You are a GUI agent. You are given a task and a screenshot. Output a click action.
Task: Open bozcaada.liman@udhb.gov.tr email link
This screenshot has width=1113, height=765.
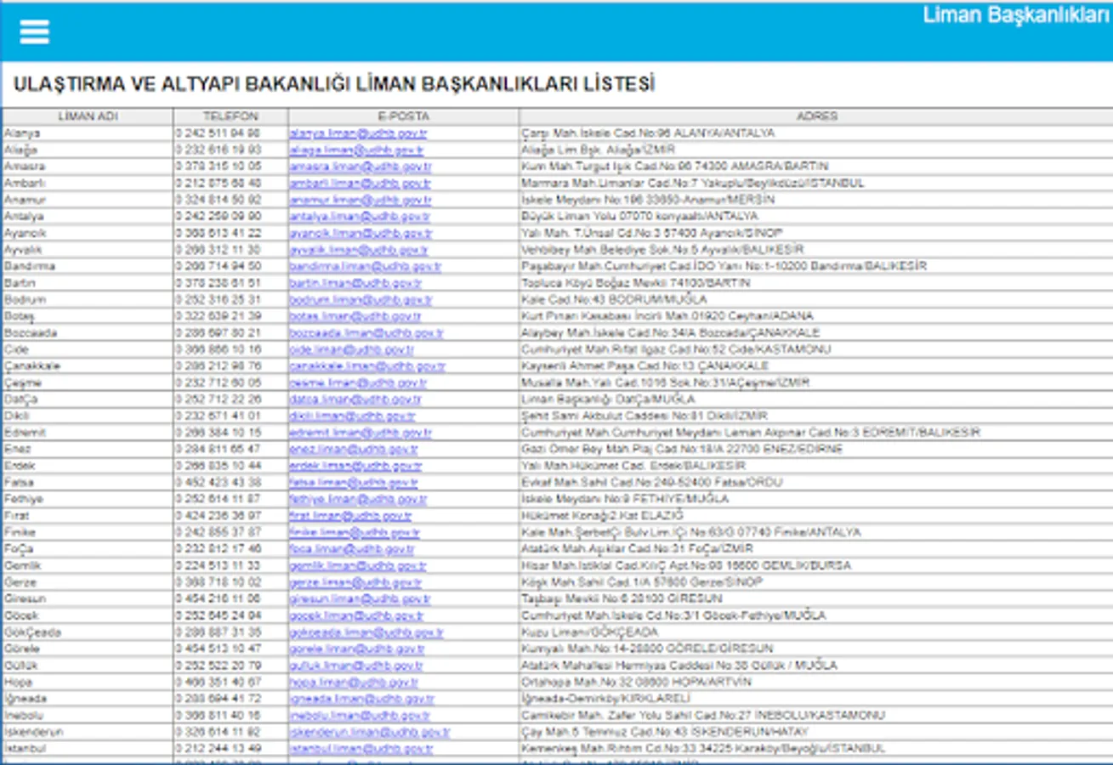[366, 332]
